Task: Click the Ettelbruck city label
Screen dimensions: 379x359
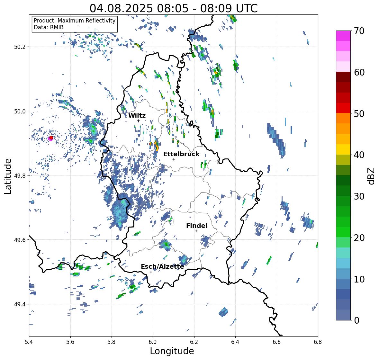Action: point(181,154)
